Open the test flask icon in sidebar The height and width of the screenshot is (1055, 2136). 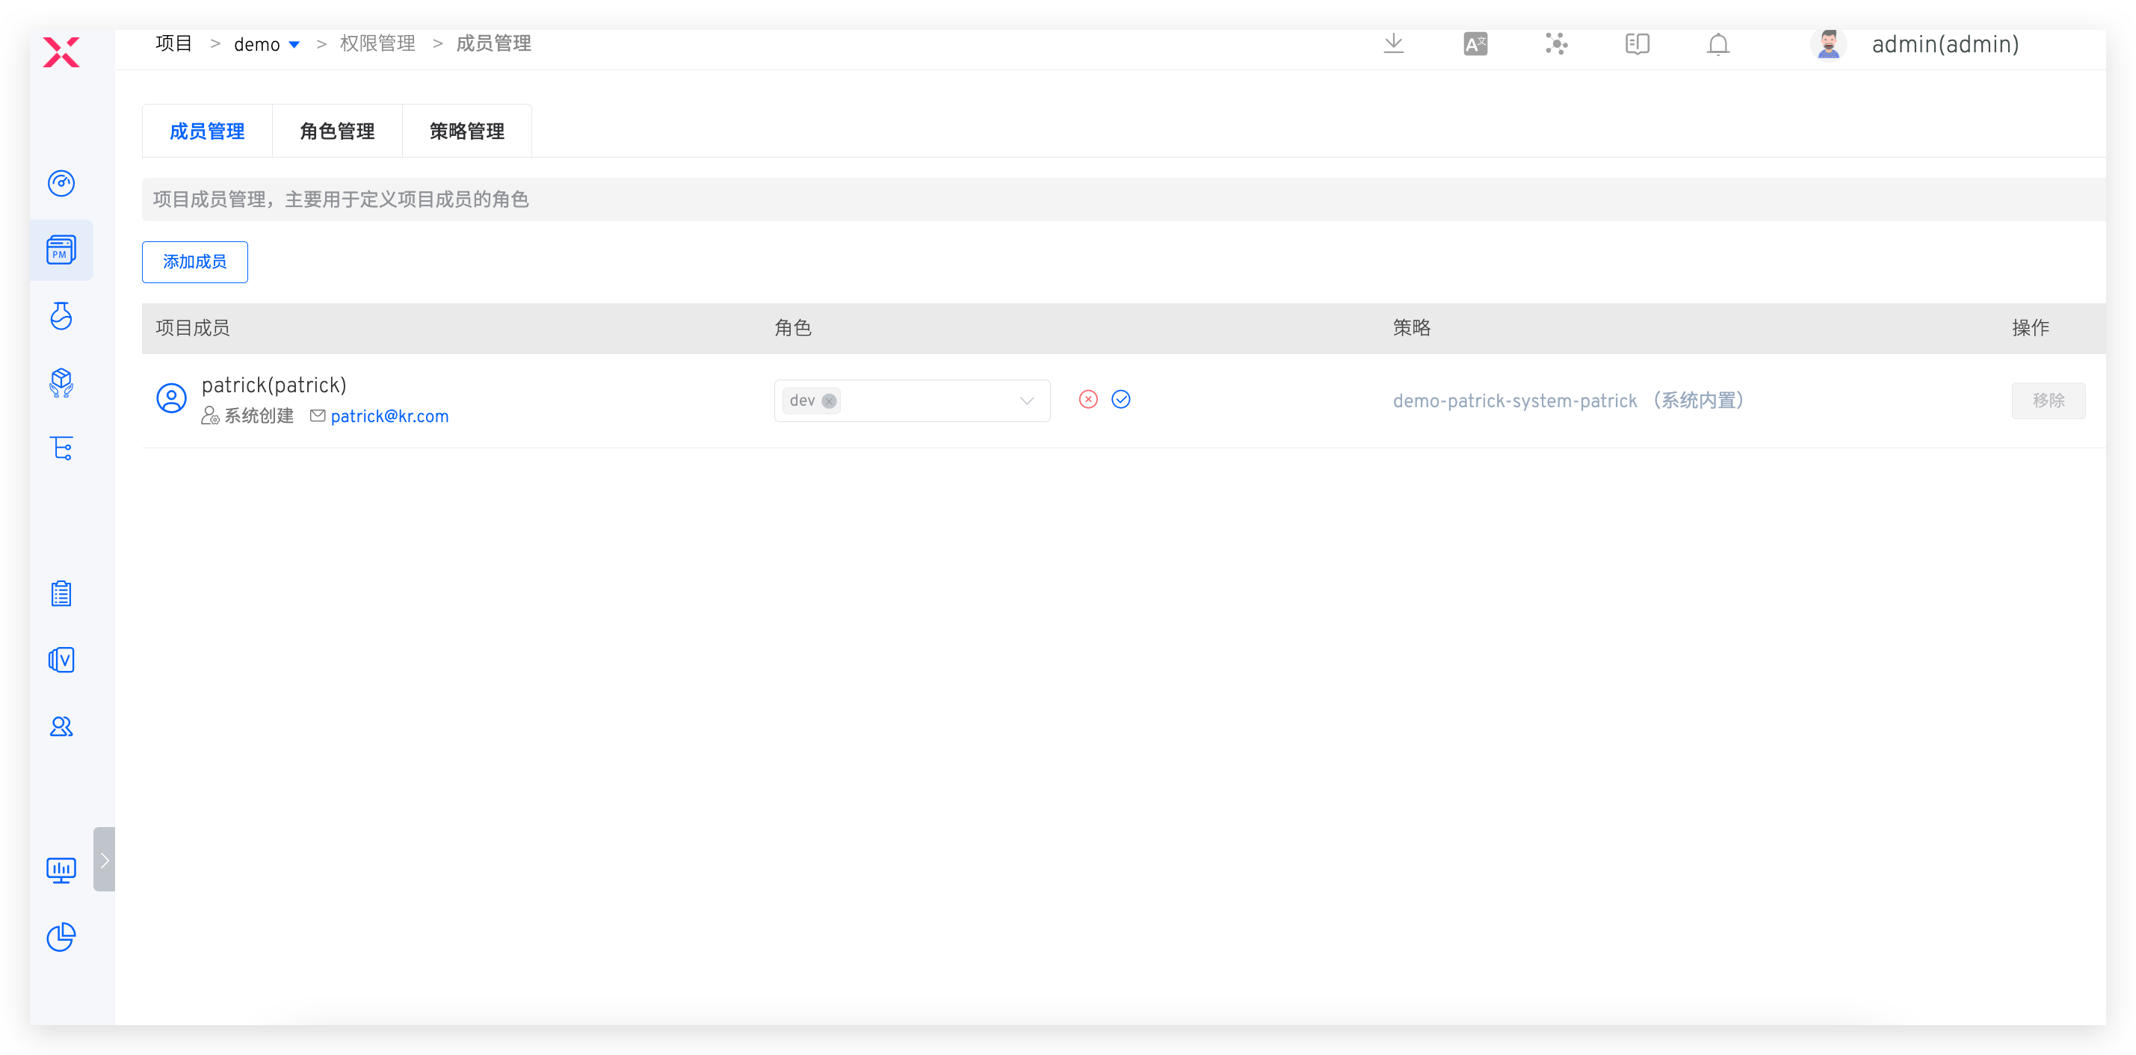coord(61,316)
